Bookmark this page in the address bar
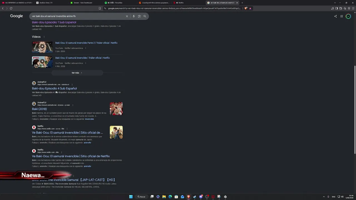Screen dimensions: 356x200 (100, 8)
